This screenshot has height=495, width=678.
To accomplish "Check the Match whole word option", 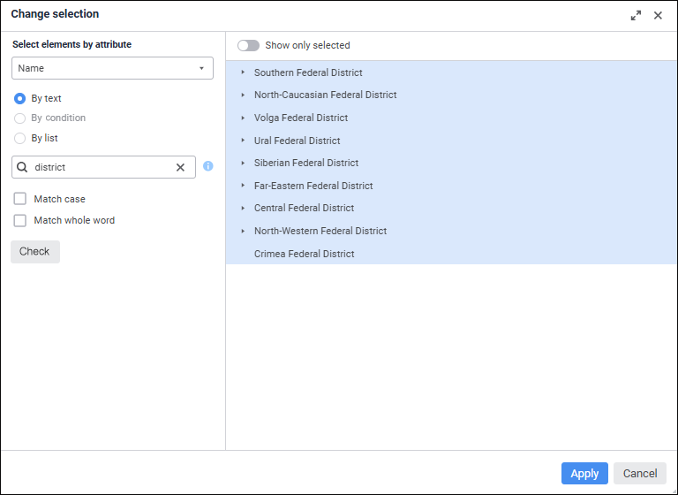I will [20, 220].
